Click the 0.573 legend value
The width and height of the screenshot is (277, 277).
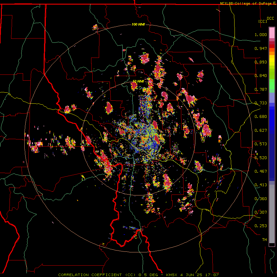tap(261, 144)
